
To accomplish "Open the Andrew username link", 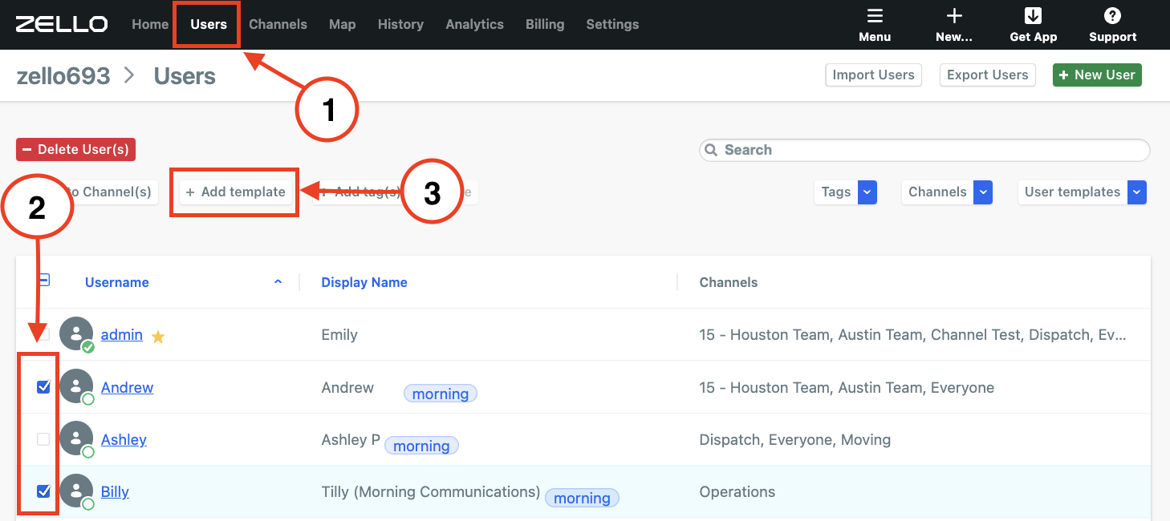I will coord(127,387).
